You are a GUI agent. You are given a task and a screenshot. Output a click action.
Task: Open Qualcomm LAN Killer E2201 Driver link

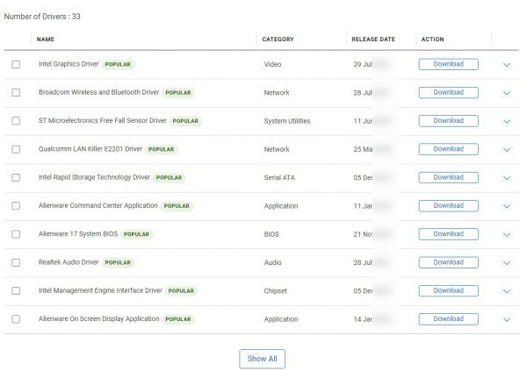click(90, 149)
